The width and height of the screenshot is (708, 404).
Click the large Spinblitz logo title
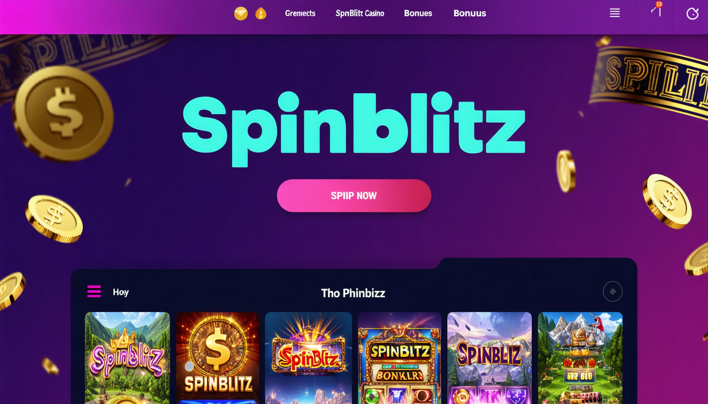point(353,128)
